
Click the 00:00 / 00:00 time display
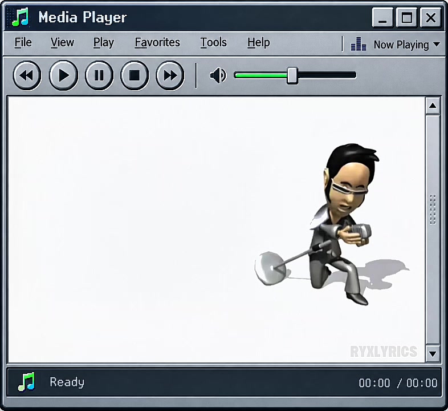tap(398, 382)
